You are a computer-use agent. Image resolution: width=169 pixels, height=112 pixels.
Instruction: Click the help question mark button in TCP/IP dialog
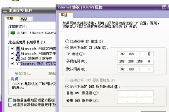[x=164, y=7]
